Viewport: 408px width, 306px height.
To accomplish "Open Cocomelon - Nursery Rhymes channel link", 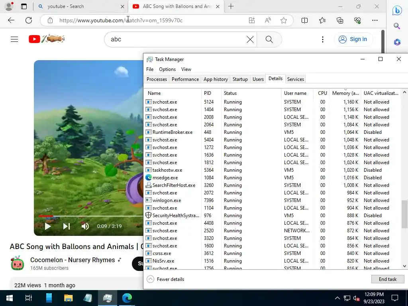I will point(73,260).
